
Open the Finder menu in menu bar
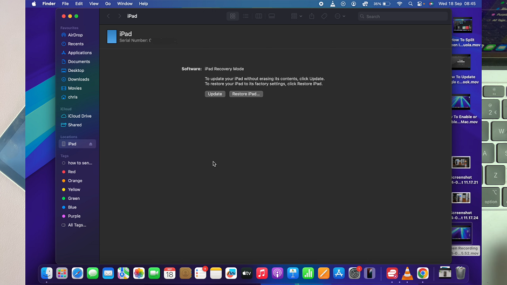(49, 4)
